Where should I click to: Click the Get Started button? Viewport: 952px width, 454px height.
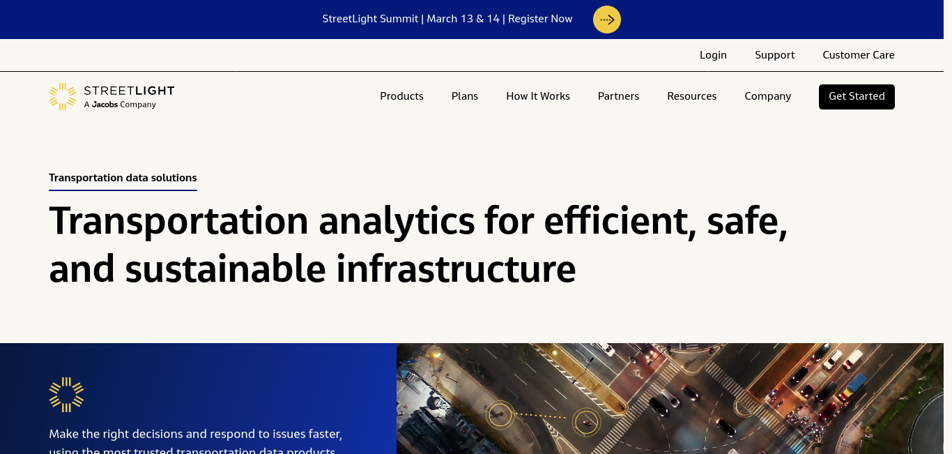tap(857, 97)
